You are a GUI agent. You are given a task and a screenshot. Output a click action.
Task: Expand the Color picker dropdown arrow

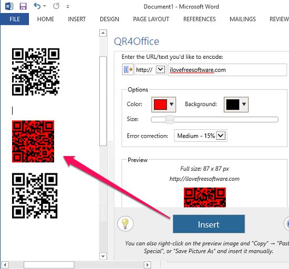pos(171,104)
